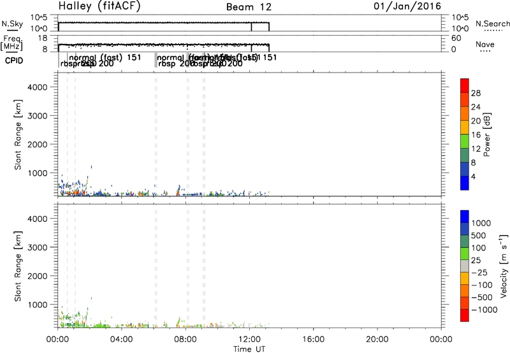Pick the yellow 16–20 dB Power colorbar segment
The height and width of the screenshot is (353, 510).
pyautogui.click(x=465, y=127)
